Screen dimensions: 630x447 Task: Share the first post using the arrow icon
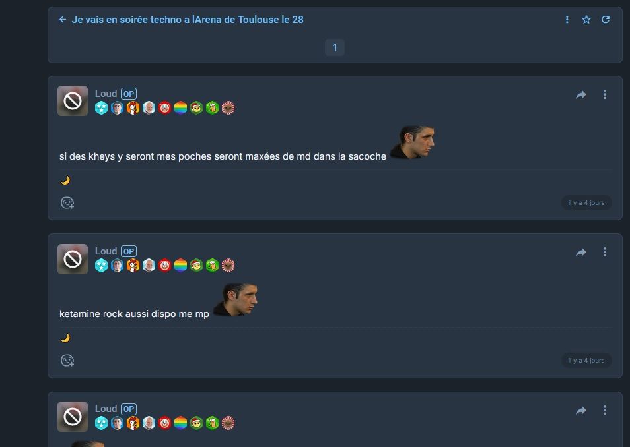581,95
